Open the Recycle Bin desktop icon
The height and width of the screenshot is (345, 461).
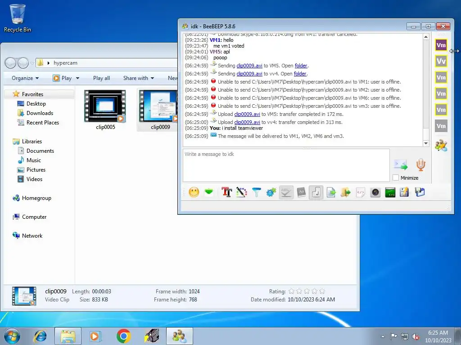pos(18,18)
